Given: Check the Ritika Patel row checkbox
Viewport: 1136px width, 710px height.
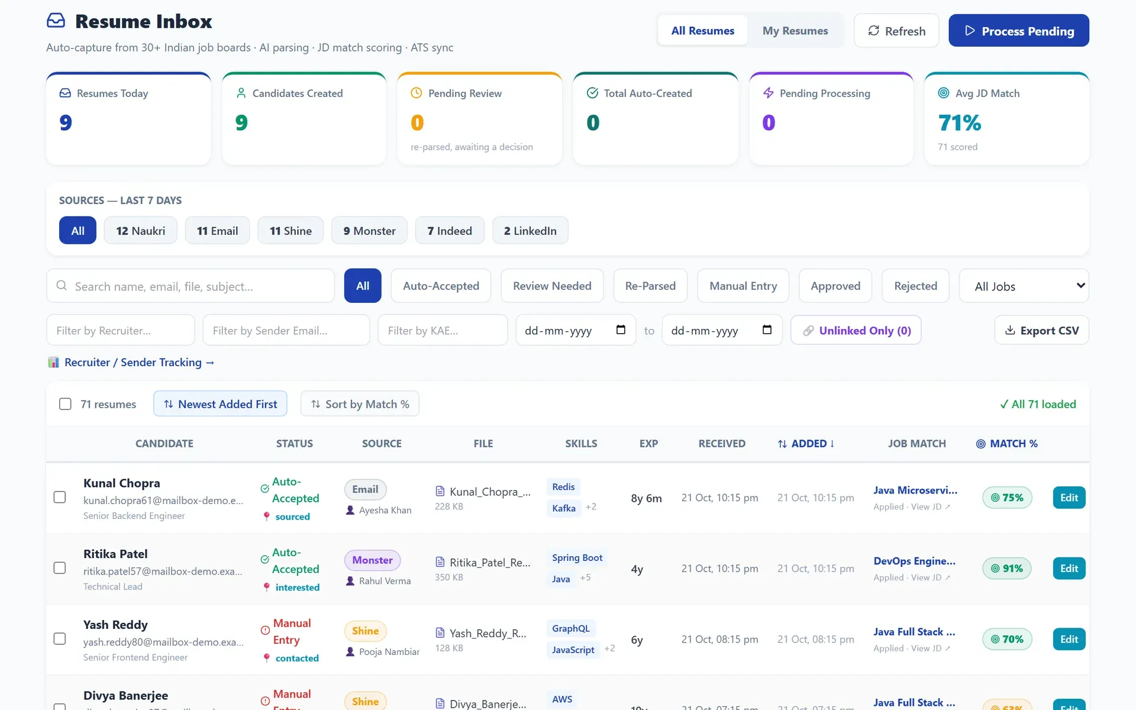Looking at the screenshot, I should point(60,568).
